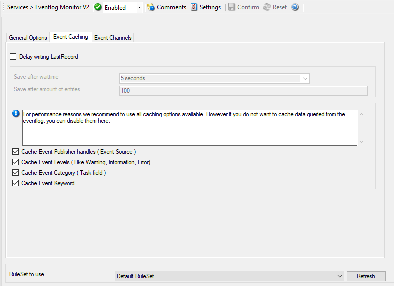
Task: Open the Save after waittime dropdown
Action: click(305, 78)
